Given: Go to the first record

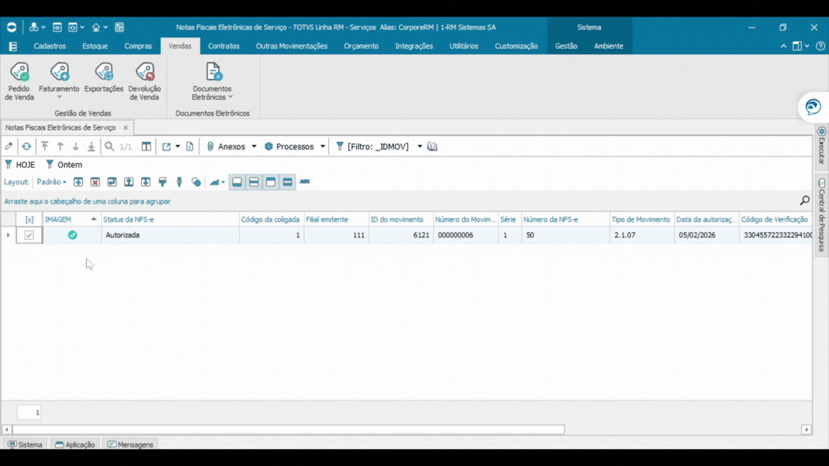Looking at the screenshot, I should point(45,147).
